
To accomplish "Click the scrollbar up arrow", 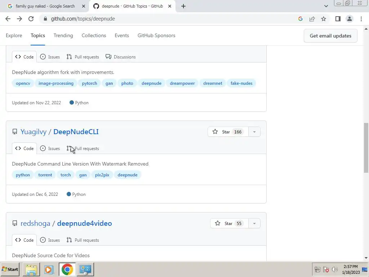I will [x=366, y=29].
